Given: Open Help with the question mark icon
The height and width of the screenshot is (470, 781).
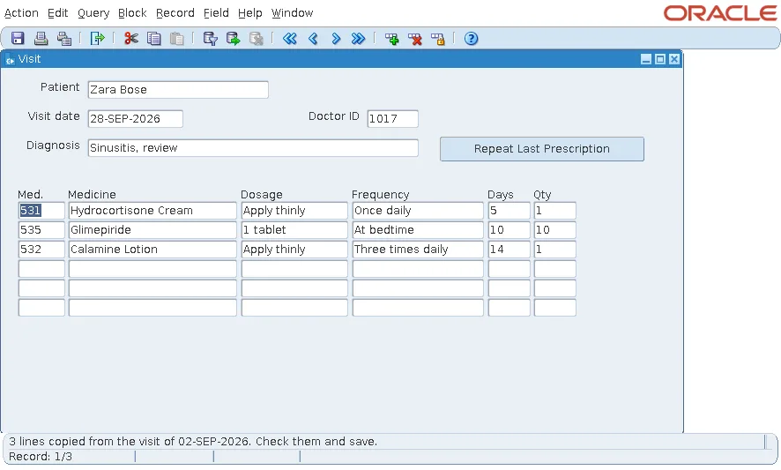Looking at the screenshot, I should [x=472, y=39].
